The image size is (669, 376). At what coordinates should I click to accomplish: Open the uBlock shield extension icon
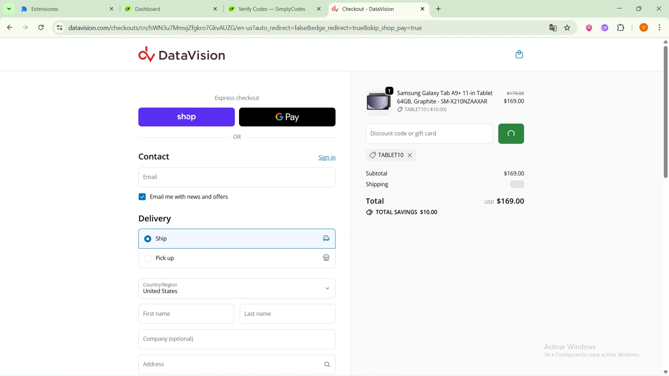(x=589, y=28)
